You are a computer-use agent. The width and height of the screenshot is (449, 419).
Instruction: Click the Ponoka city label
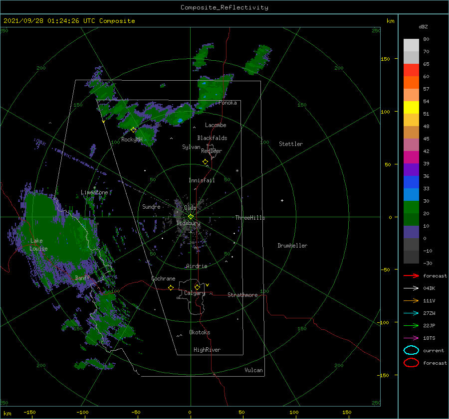click(227, 103)
